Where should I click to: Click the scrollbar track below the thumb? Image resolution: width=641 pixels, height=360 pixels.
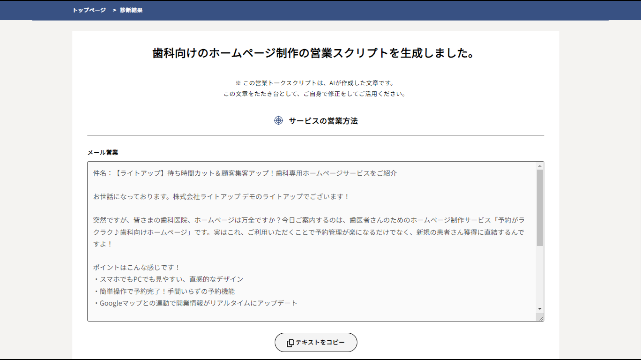540,277
